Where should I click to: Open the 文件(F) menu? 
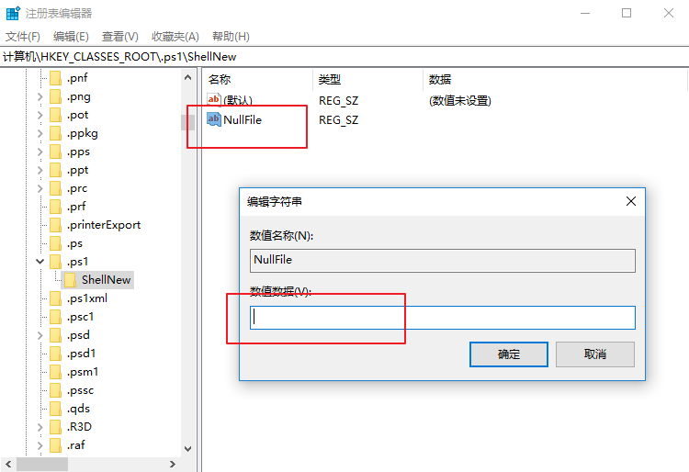23,37
